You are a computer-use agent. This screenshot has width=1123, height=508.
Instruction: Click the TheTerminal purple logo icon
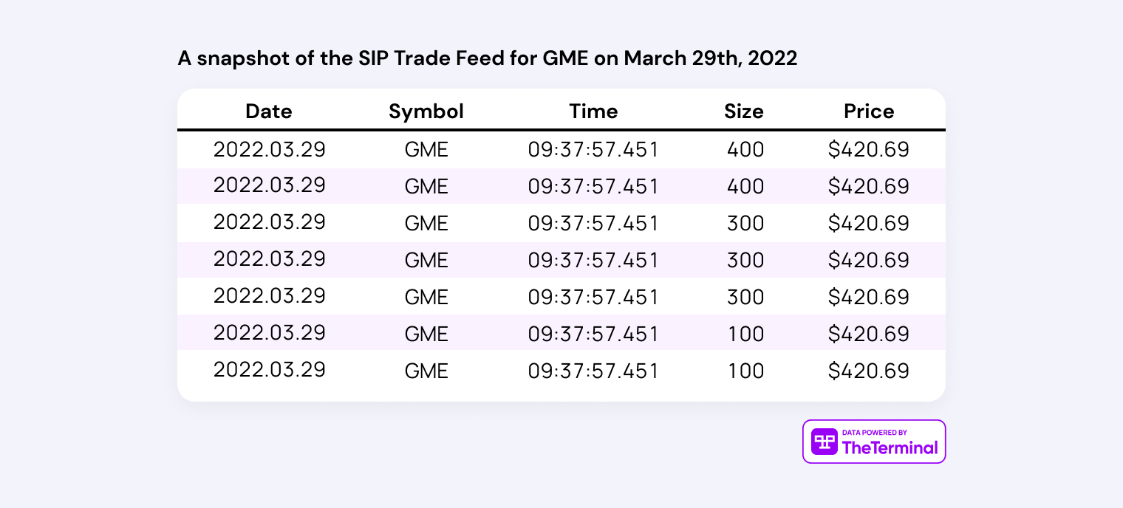825,442
